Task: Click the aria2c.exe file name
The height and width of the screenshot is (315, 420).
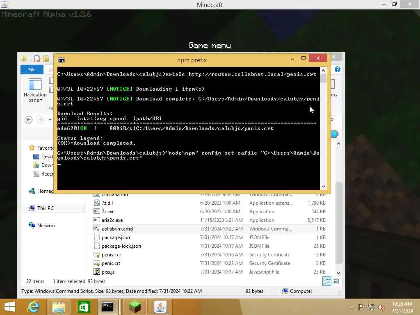Action: point(112,220)
